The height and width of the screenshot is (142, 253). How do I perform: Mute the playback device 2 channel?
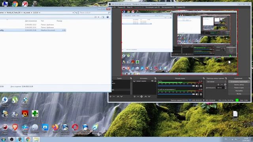tap(197, 94)
